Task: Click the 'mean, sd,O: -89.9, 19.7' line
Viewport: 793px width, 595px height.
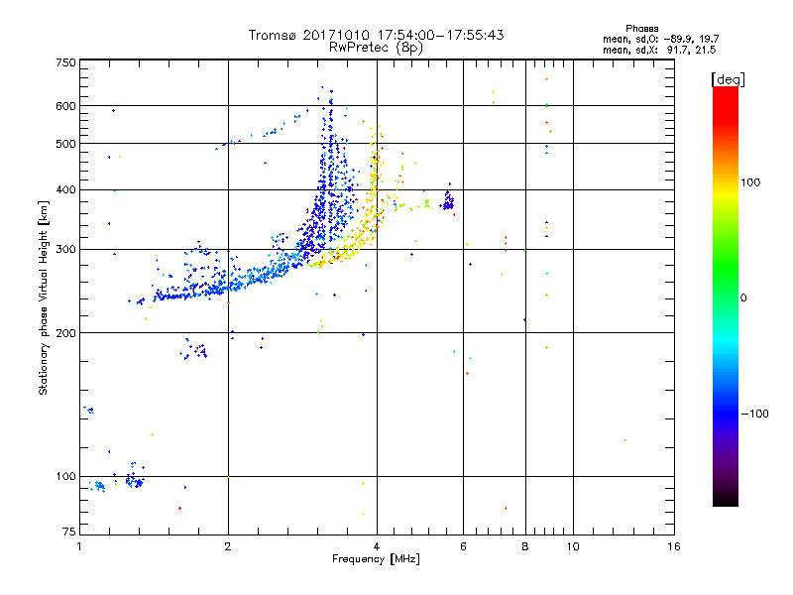Action: [x=660, y=39]
